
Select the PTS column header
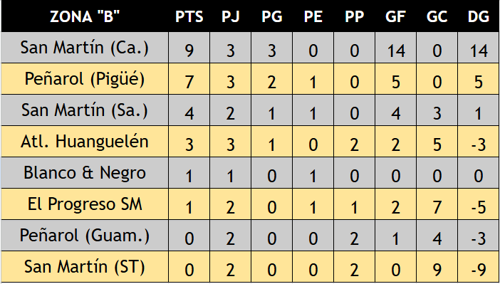(189, 16)
